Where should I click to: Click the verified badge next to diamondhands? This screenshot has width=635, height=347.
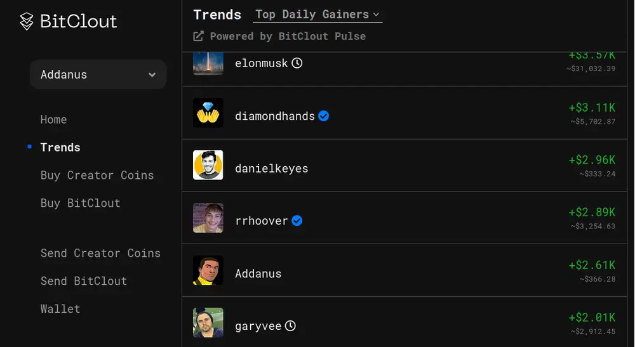click(x=324, y=116)
